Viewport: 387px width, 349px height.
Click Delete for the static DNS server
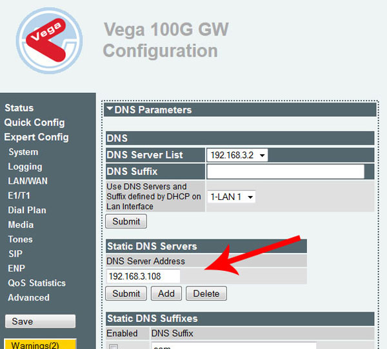coord(206,294)
